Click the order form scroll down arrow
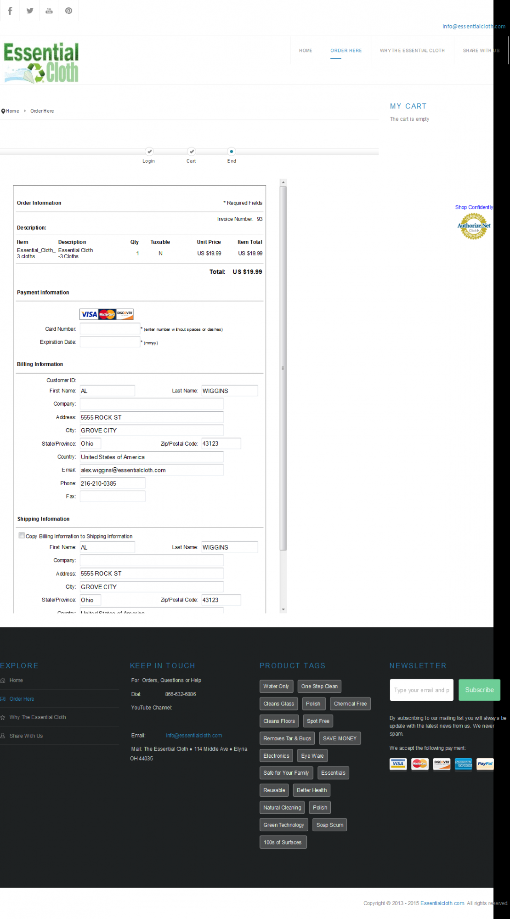This screenshot has height=919, width=510. [x=283, y=609]
